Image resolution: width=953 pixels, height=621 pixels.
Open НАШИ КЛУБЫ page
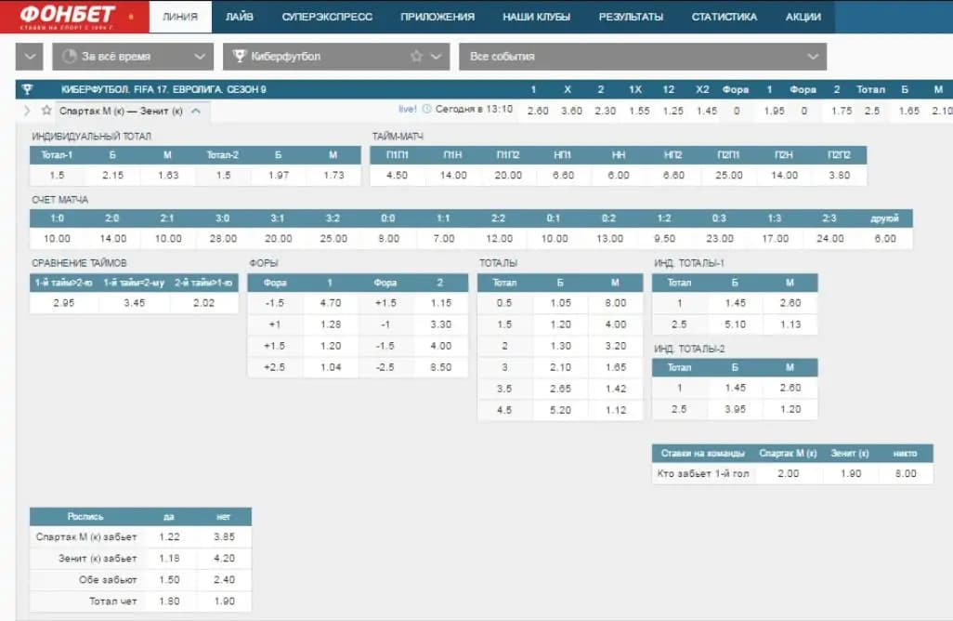click(536, 17)
